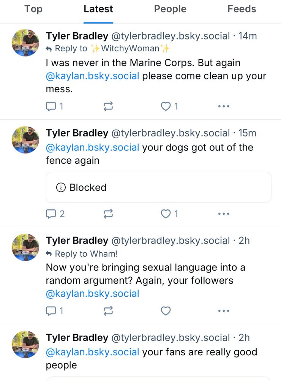Image resolution: width=281 pixels, height=380 pixels.
Task: Open more options on the Marine Corps post
Action: click(224, 106)
